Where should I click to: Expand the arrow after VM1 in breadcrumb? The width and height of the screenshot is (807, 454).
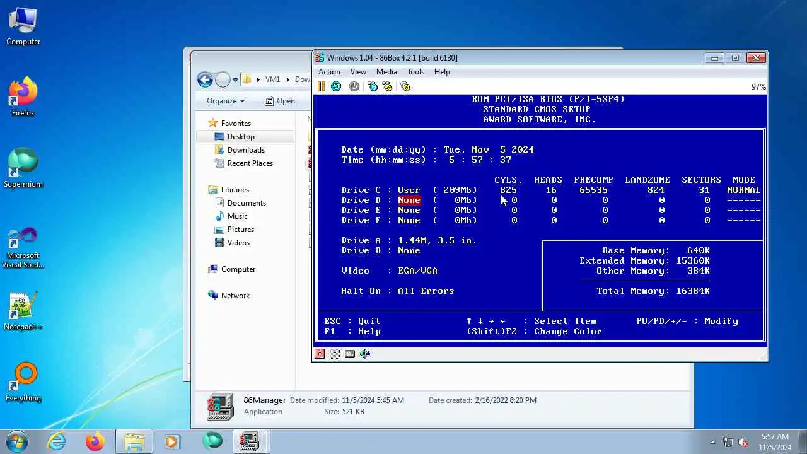point(288,79)
